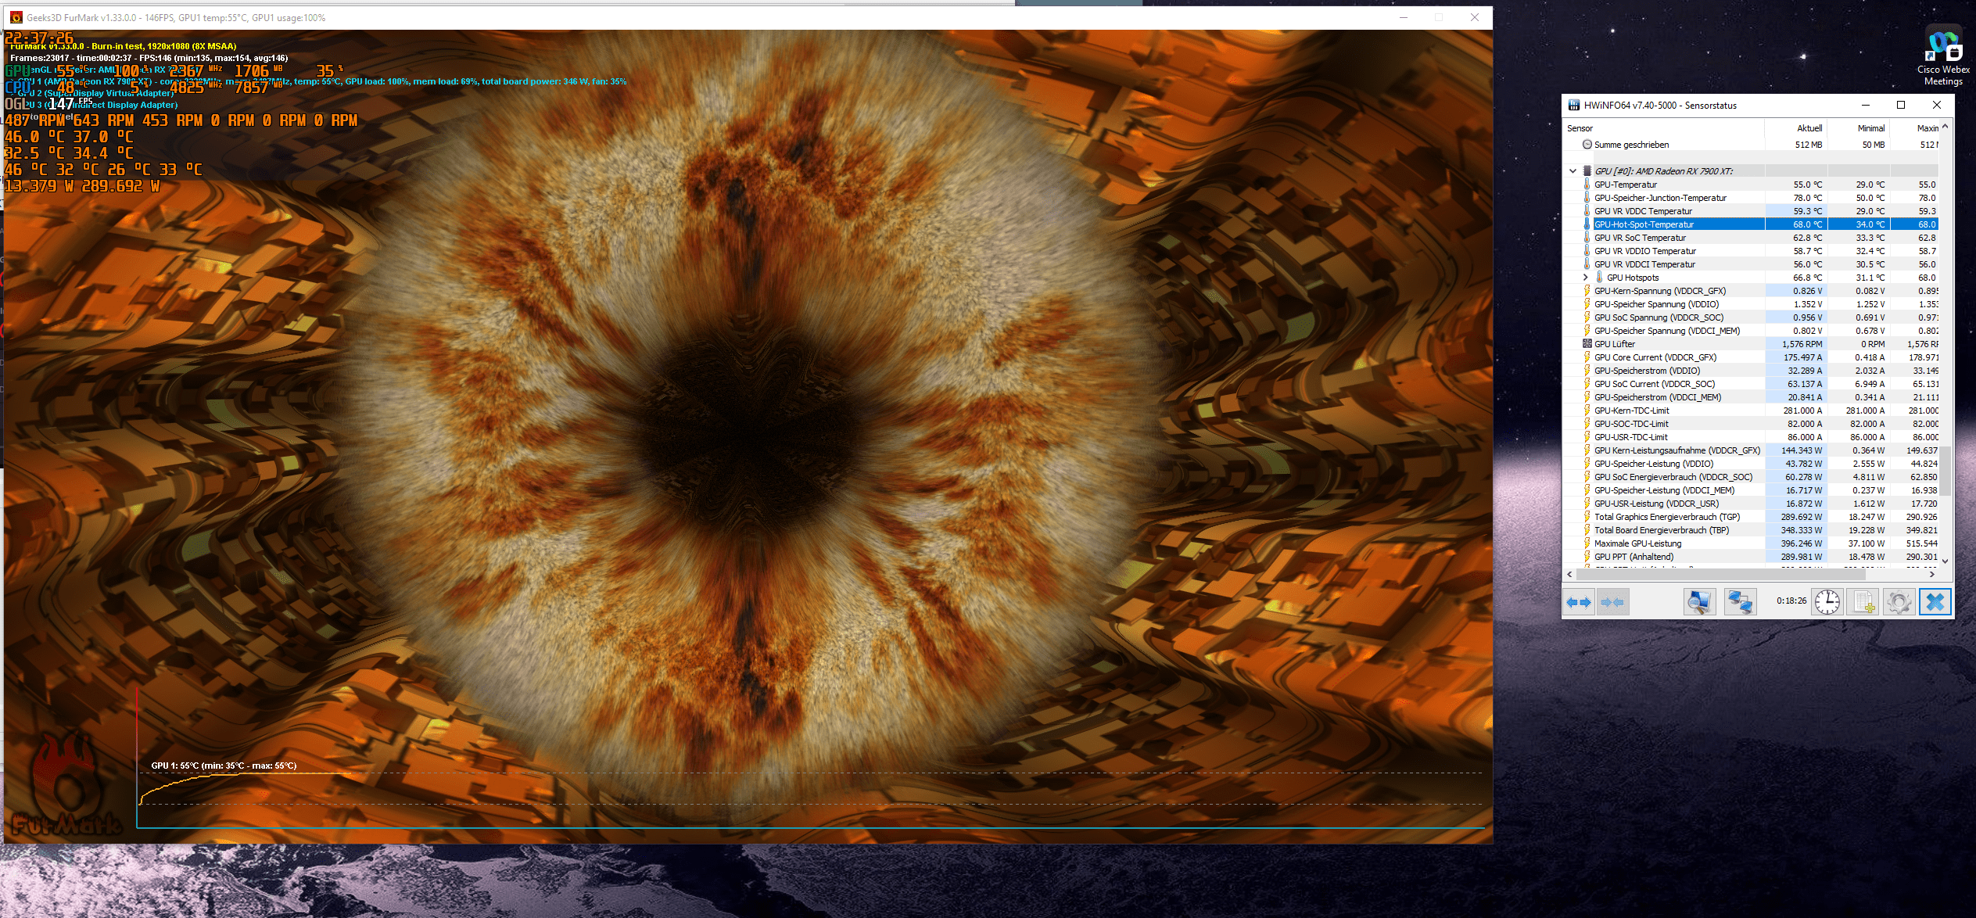
Task: Click the HWiNFO64 title bar app icon
Action: (x=1574, y=105)
